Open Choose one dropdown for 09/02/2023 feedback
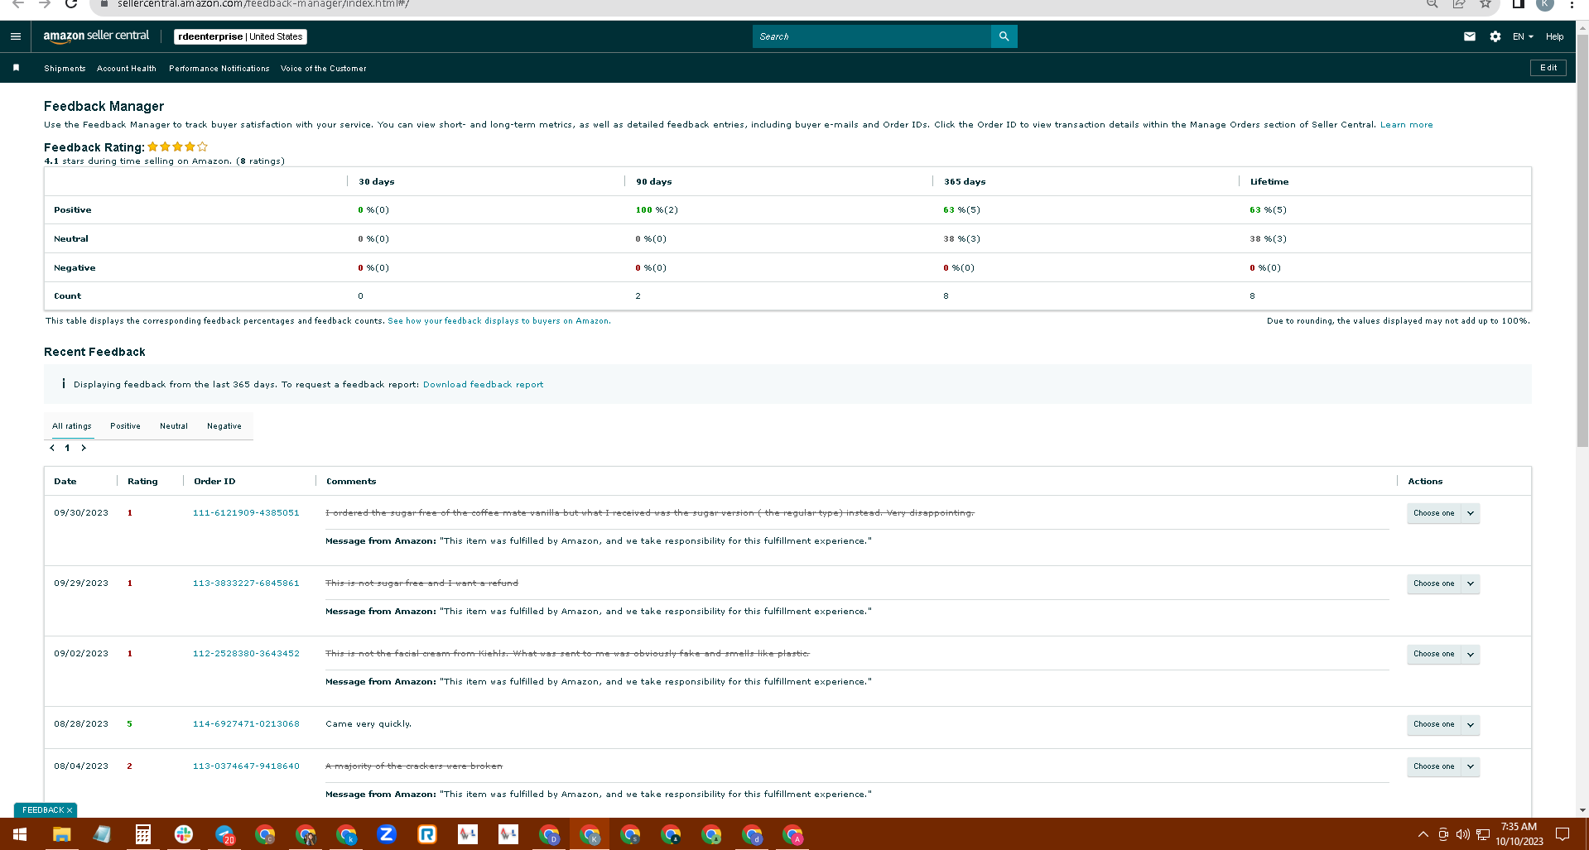Screen dimensions: 1589x850 pos(1442,654)
